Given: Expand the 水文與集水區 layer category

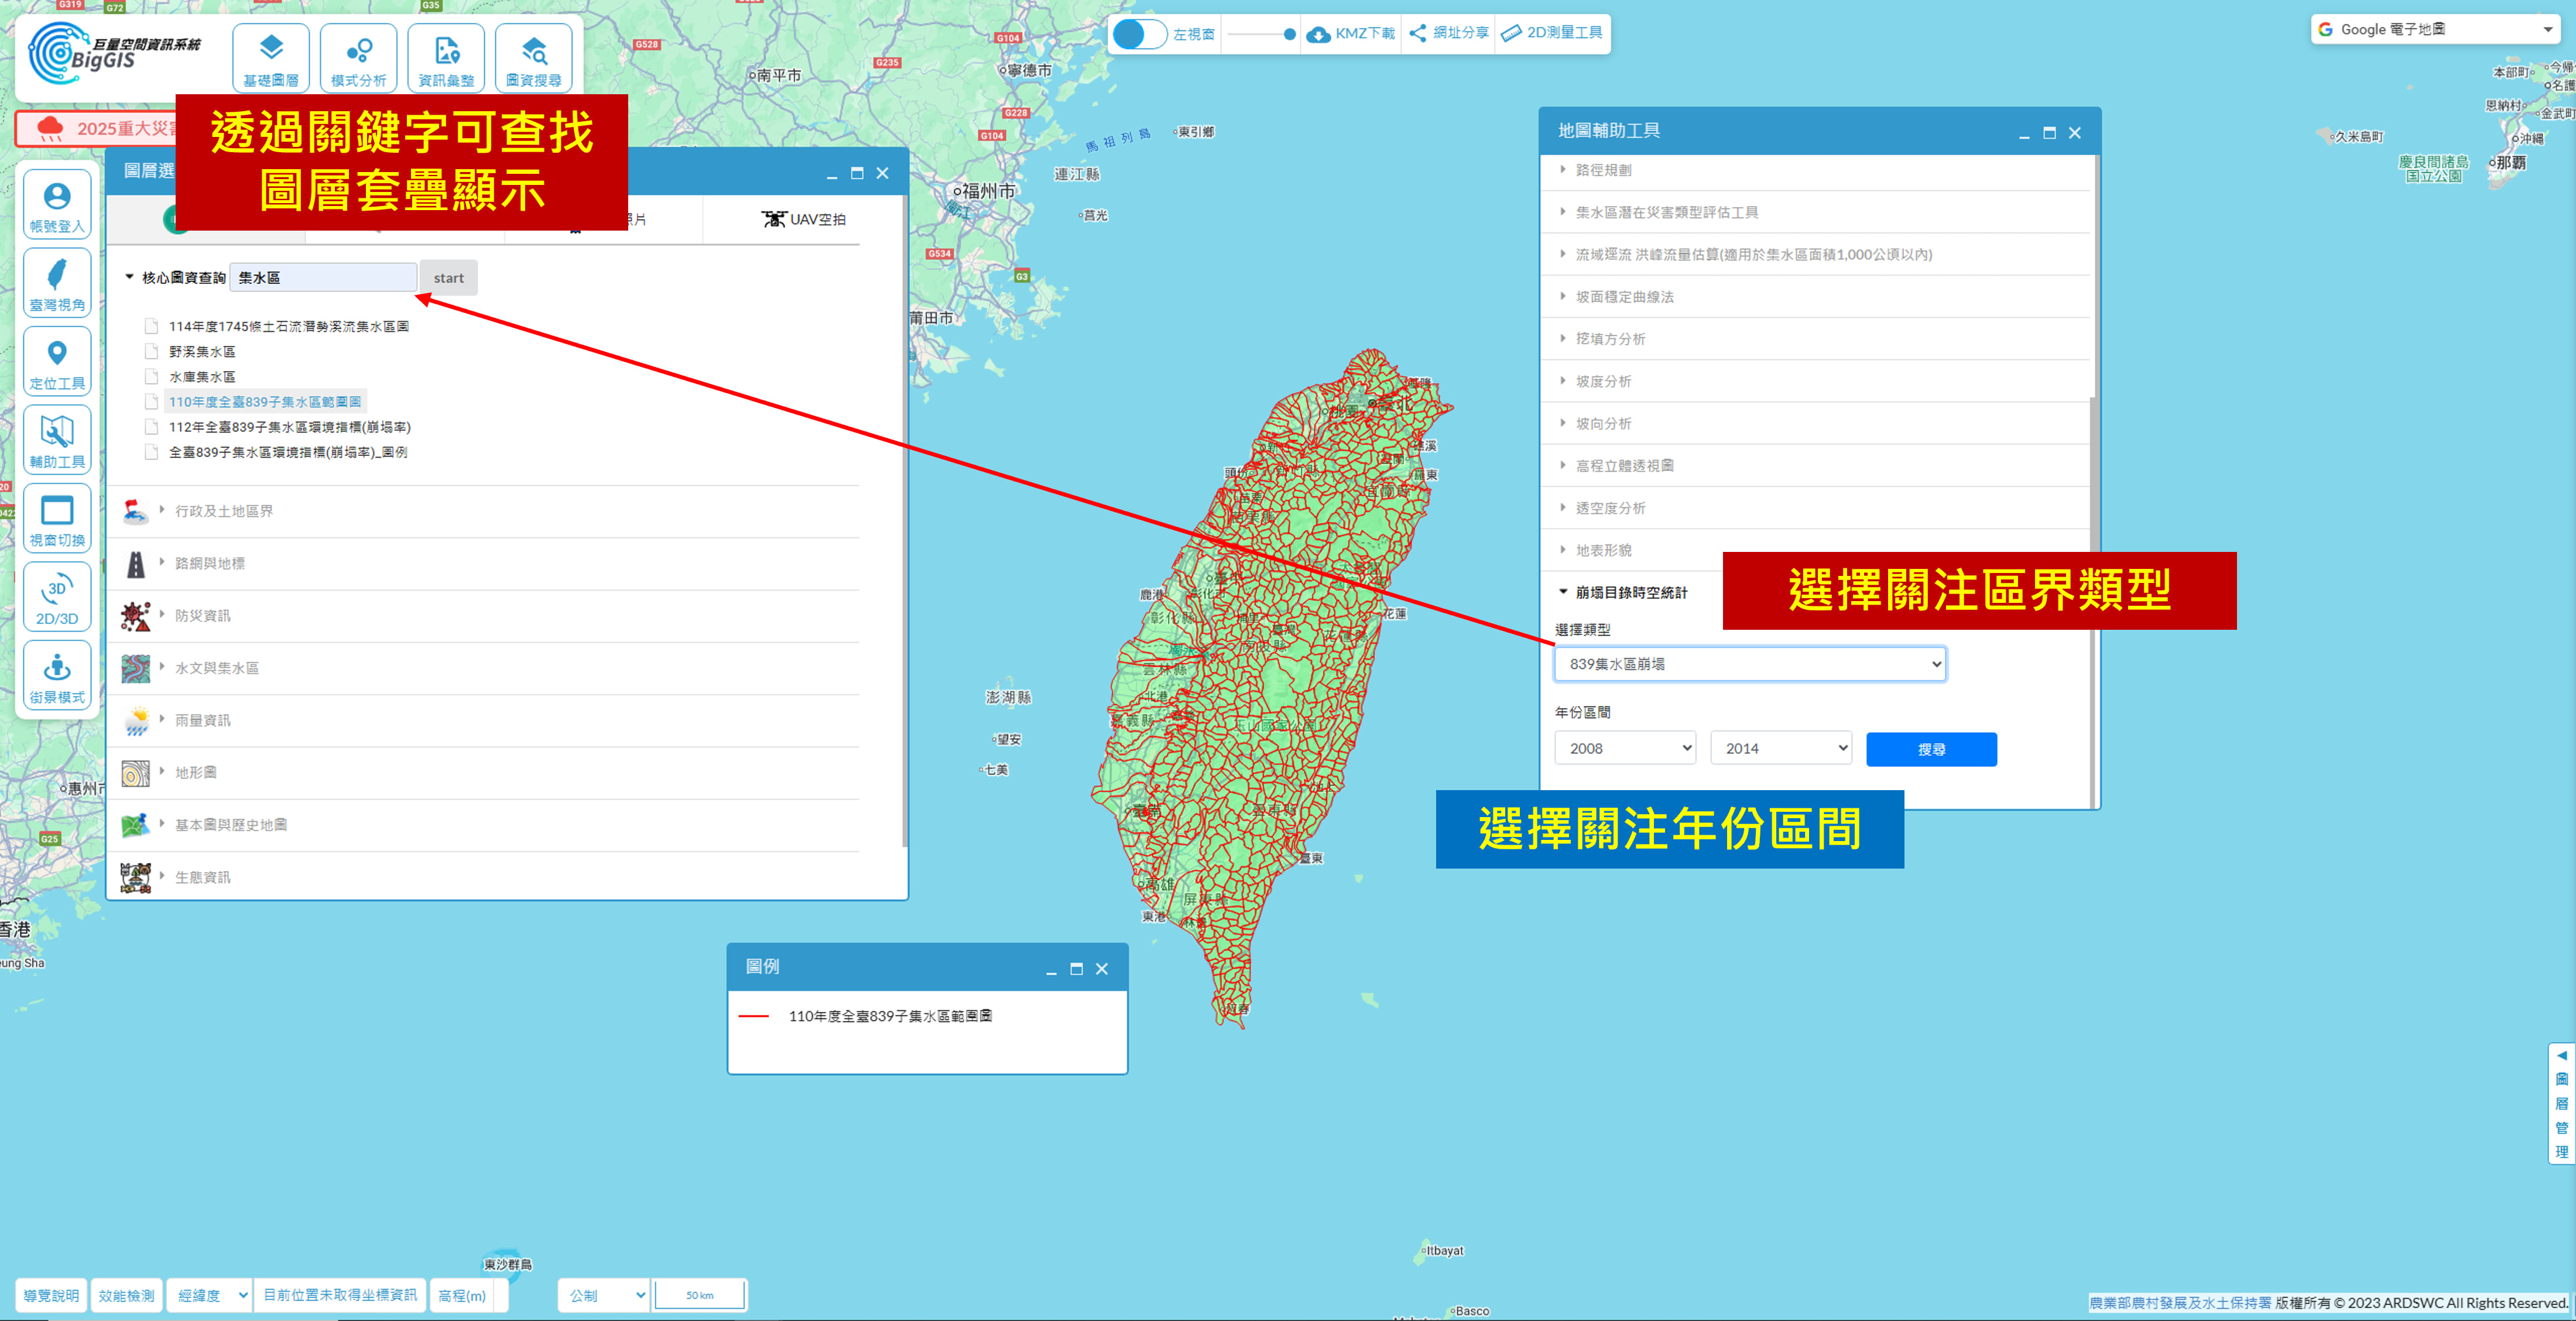Looking at the screenshot, I should tap(217, 668).
